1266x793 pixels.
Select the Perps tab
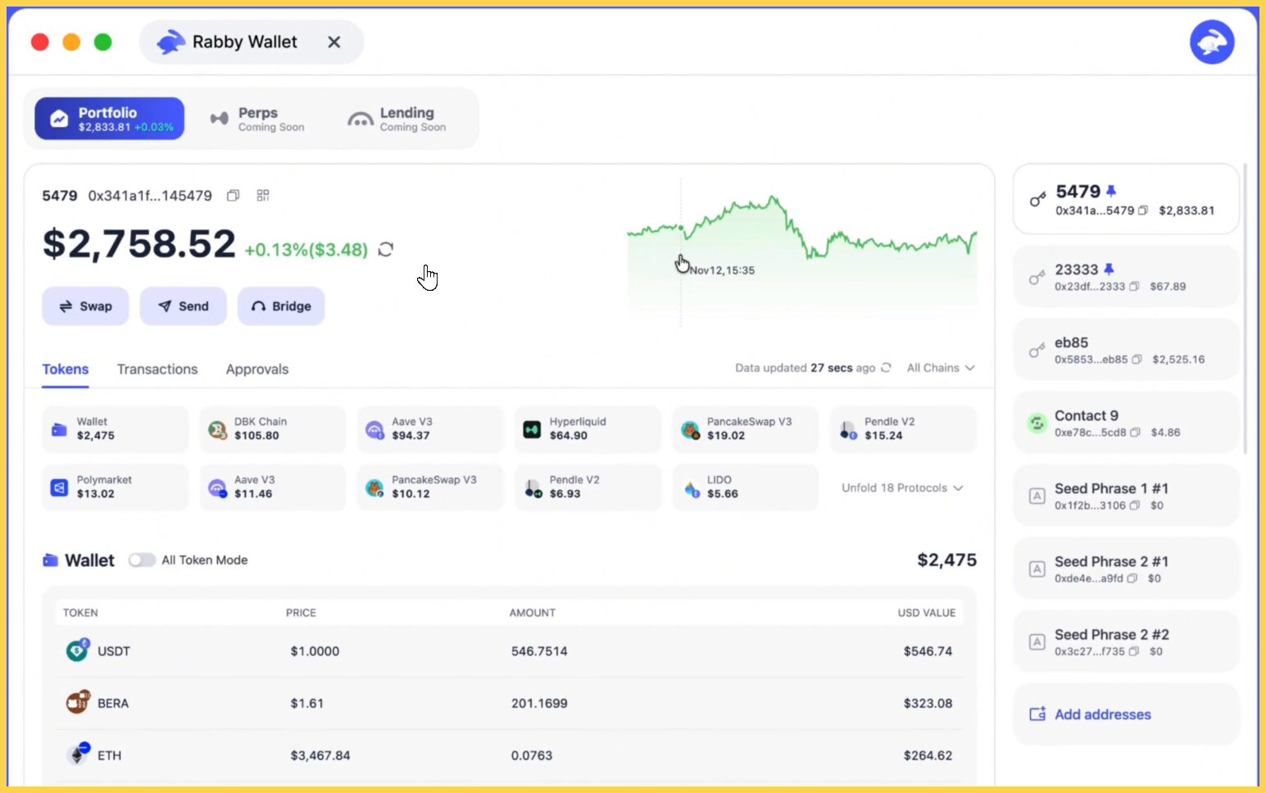tap(258, 119)
